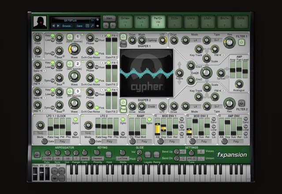The width and height of the screenshot is (282, 194).
Task: Click left arrow below Main button
Action: [106, 26]
